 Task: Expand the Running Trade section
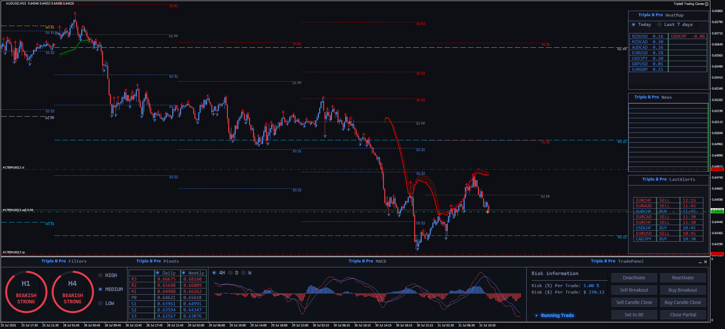537,315
